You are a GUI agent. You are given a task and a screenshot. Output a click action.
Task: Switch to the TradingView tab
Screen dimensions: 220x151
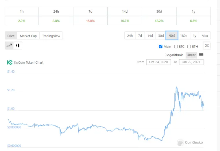coord(51,36)
